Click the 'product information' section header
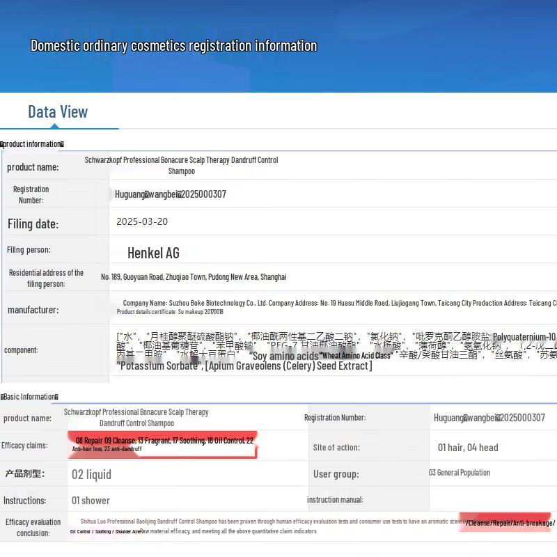 (32, 144)
